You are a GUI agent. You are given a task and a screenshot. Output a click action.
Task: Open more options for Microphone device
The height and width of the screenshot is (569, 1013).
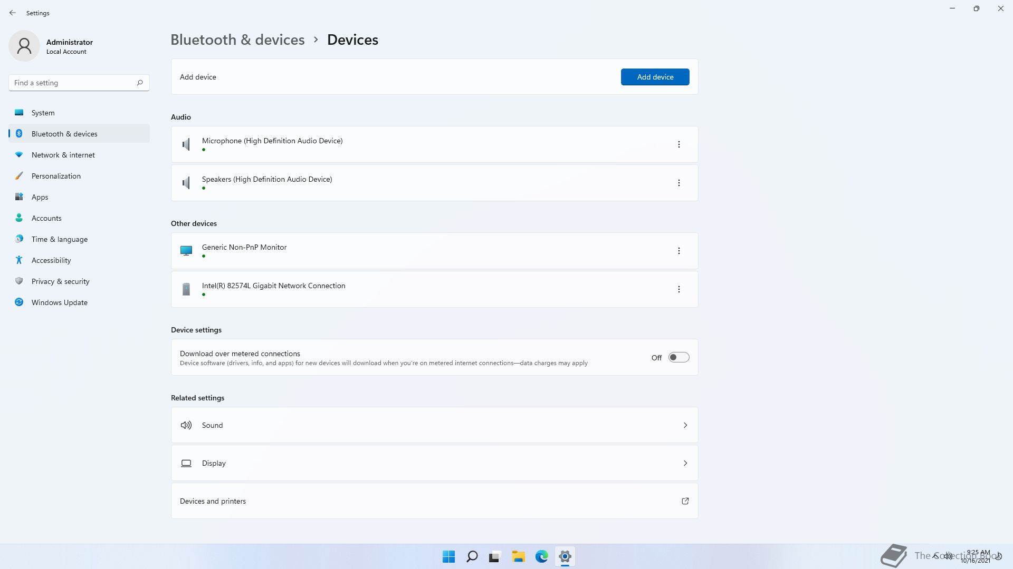678,144
